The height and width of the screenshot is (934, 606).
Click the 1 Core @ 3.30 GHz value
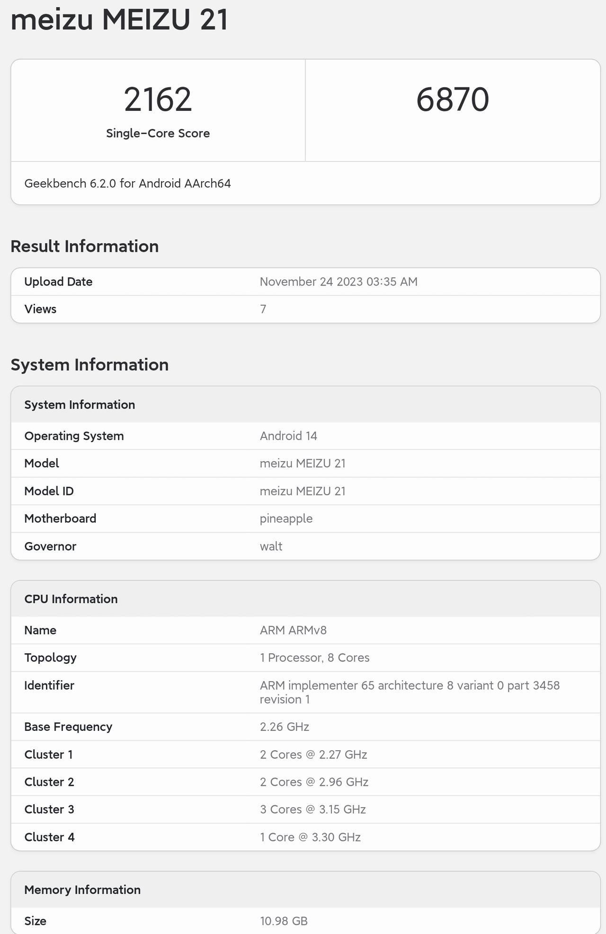point(310,837)
